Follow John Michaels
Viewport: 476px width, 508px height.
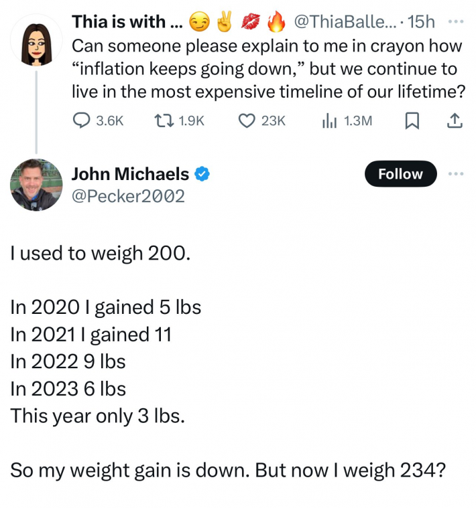coord(400,174)
